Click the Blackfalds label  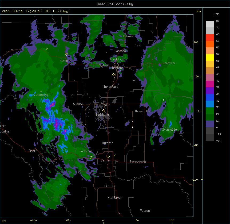(x=118, y=59)
